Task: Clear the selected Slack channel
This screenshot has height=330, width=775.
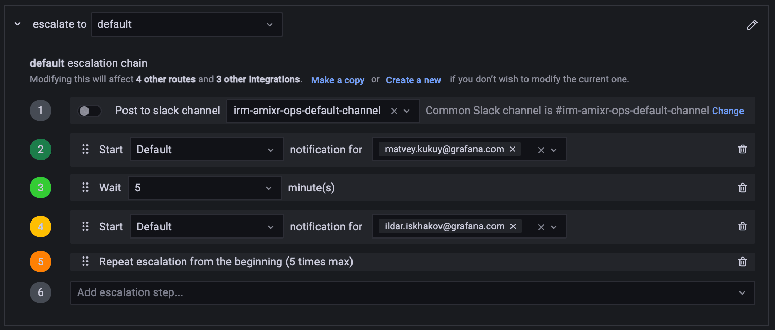Action: (x=394, y=111)
